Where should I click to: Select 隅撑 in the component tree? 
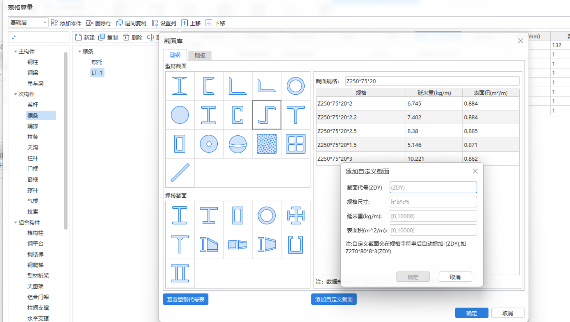pos(33,126)
